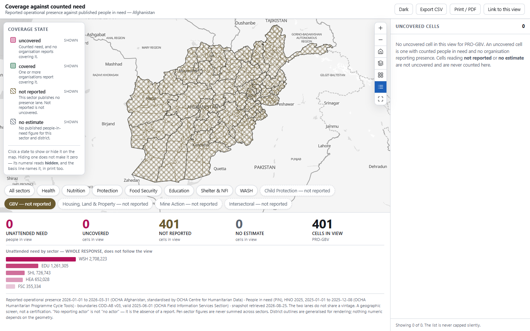530x331 pixels.
Task: Open the grid tiles map tool
Action: pyautogui.click(x=381, y=75)
